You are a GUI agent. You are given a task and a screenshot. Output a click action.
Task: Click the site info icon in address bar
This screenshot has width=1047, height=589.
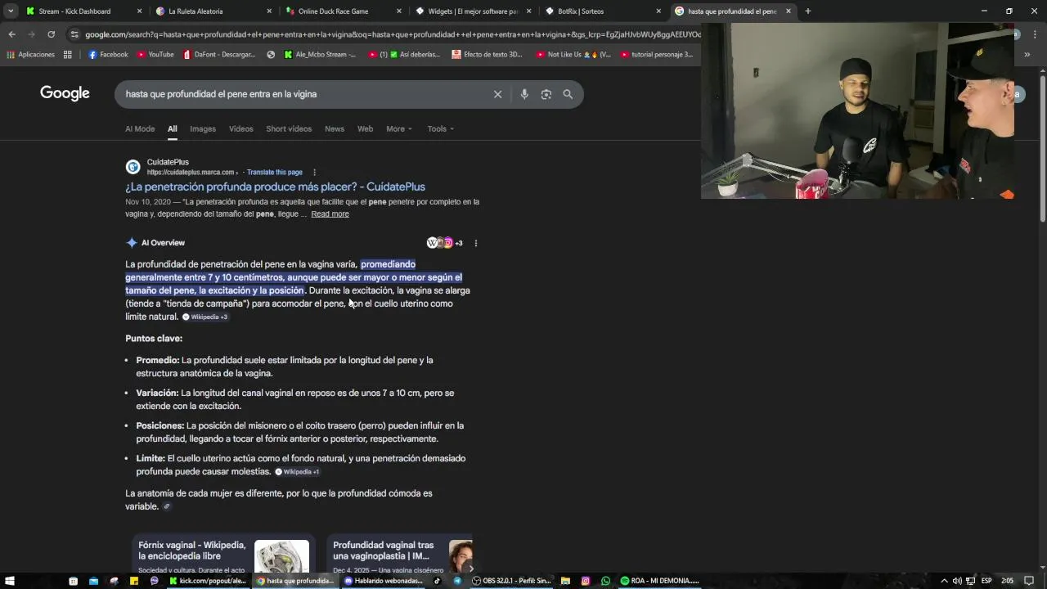[74, 34]
